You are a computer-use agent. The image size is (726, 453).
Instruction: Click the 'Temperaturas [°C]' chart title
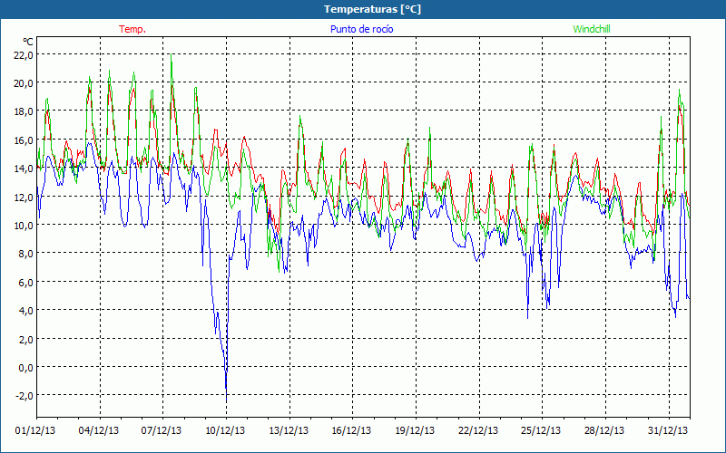click(x=372, y=9)
